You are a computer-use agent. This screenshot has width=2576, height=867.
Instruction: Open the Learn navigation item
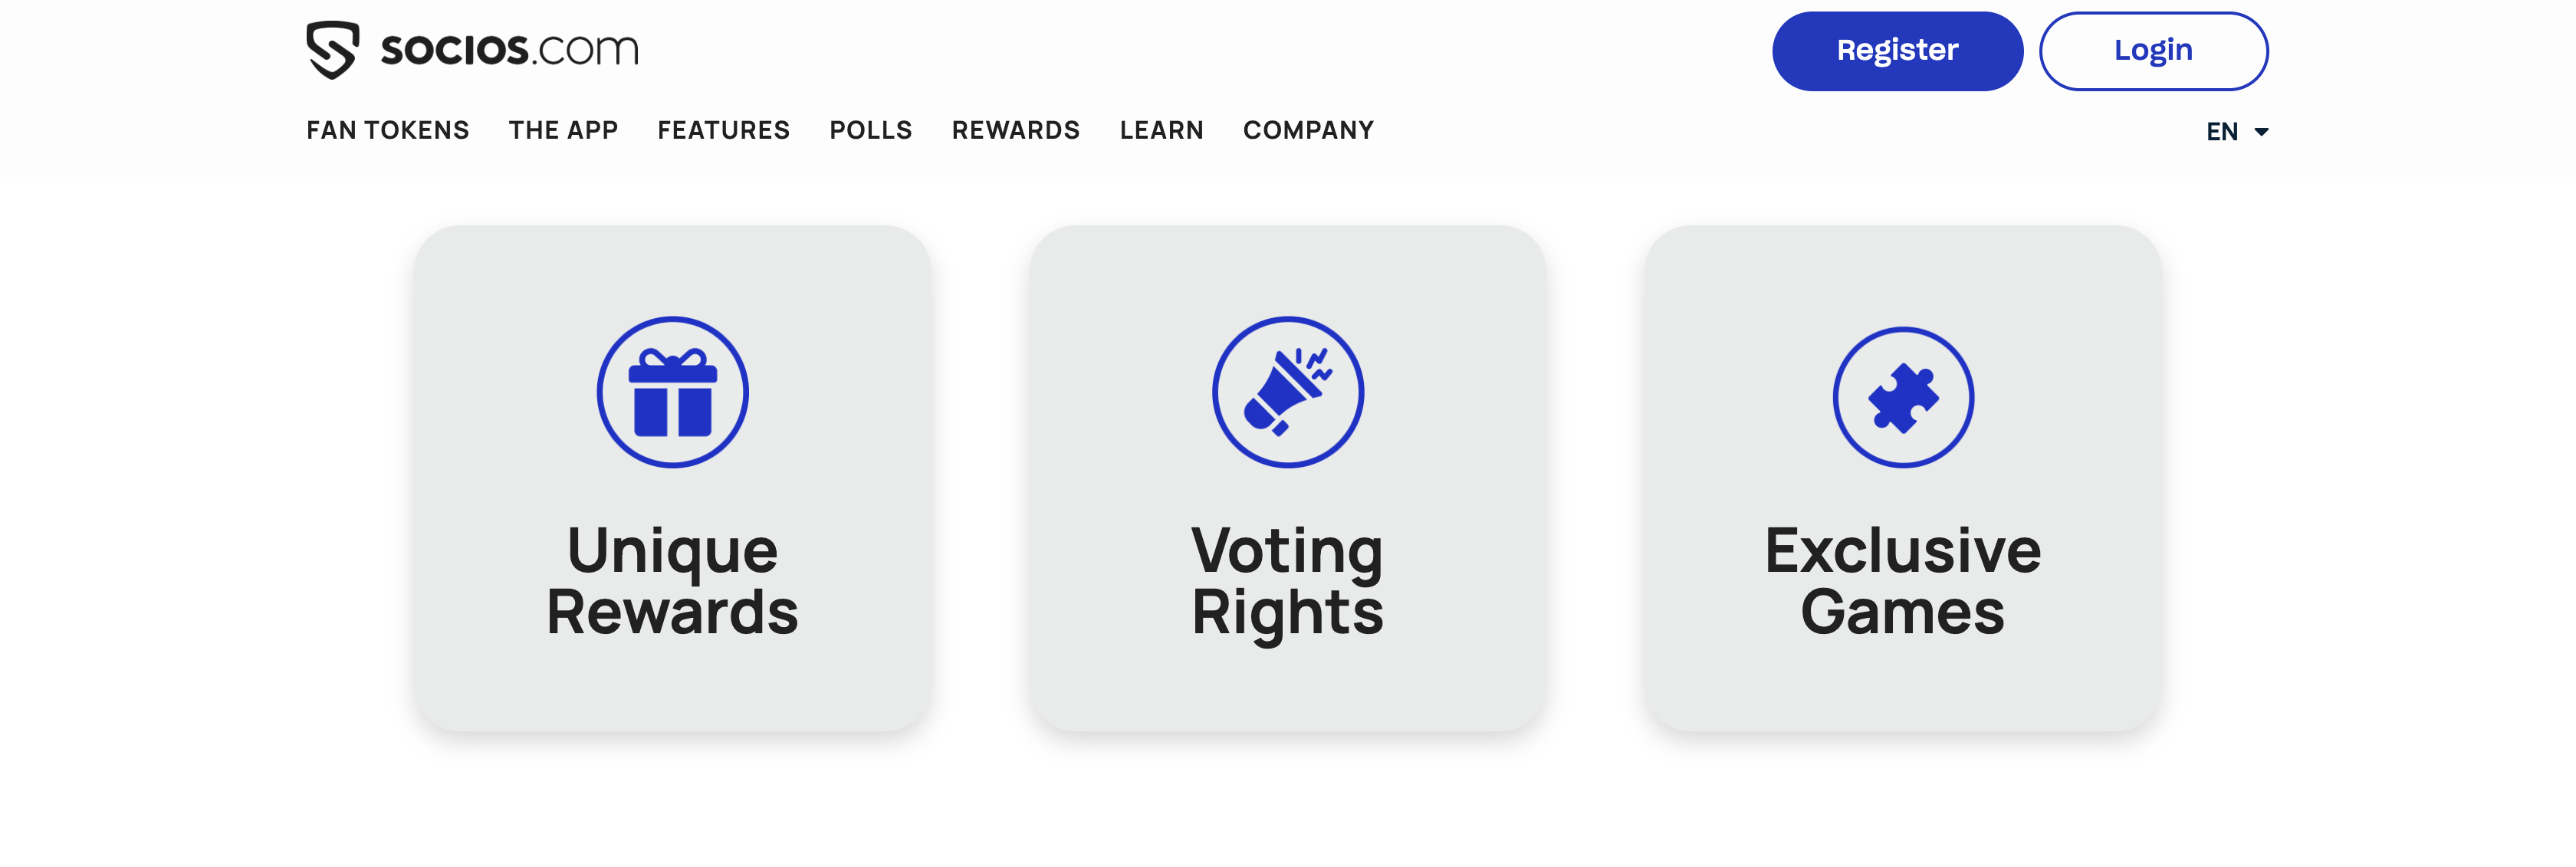(x=1161, y=130)
